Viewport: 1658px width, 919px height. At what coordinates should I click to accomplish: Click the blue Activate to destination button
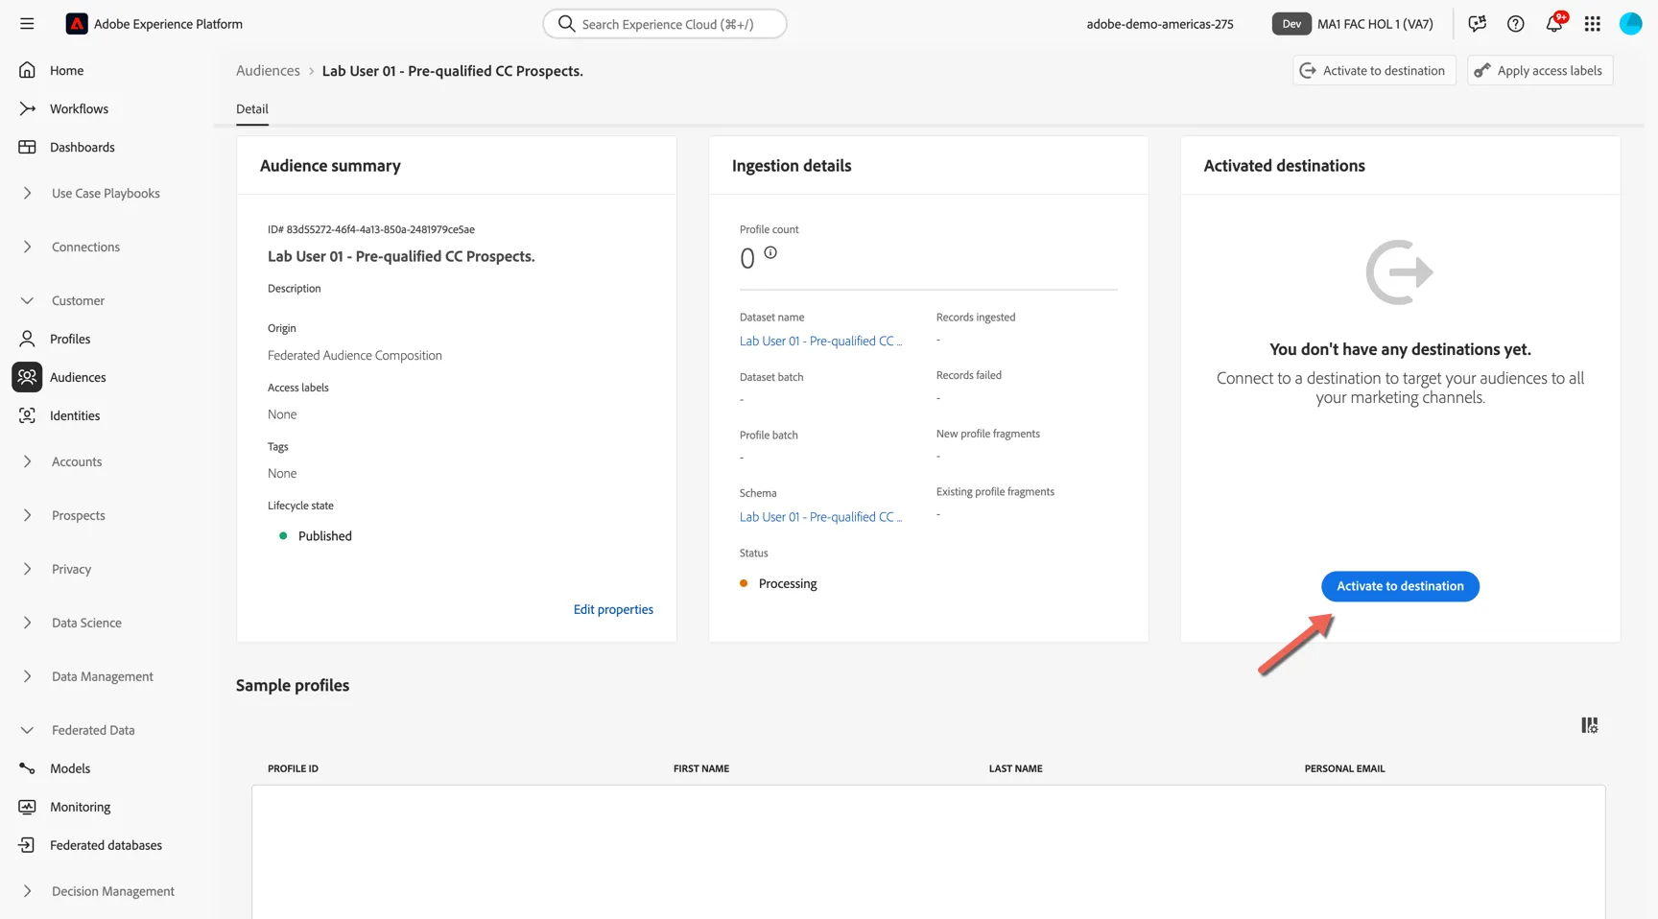1400,586
